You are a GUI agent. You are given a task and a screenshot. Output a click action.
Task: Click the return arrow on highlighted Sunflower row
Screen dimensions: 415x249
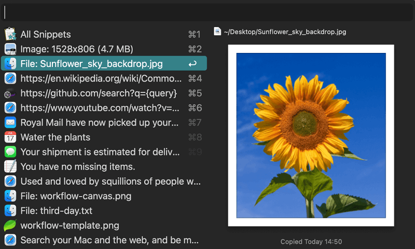pos(192,64)
